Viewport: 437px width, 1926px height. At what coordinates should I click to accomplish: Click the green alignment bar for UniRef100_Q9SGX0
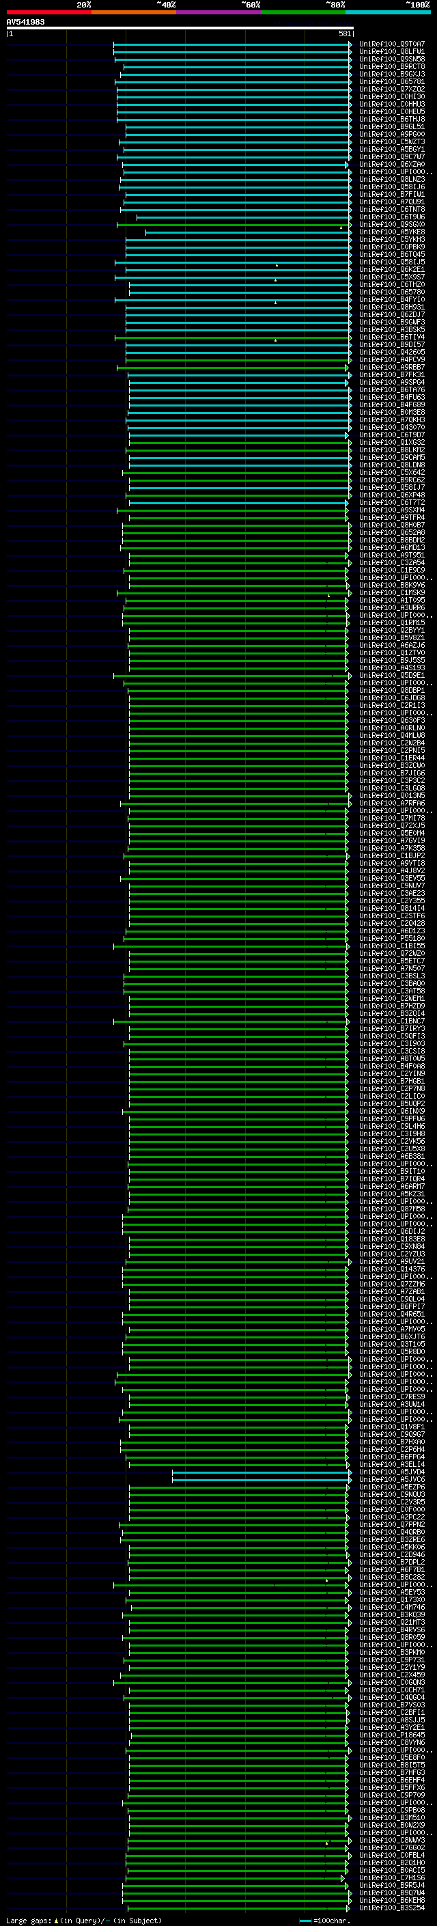pos(233,224)
